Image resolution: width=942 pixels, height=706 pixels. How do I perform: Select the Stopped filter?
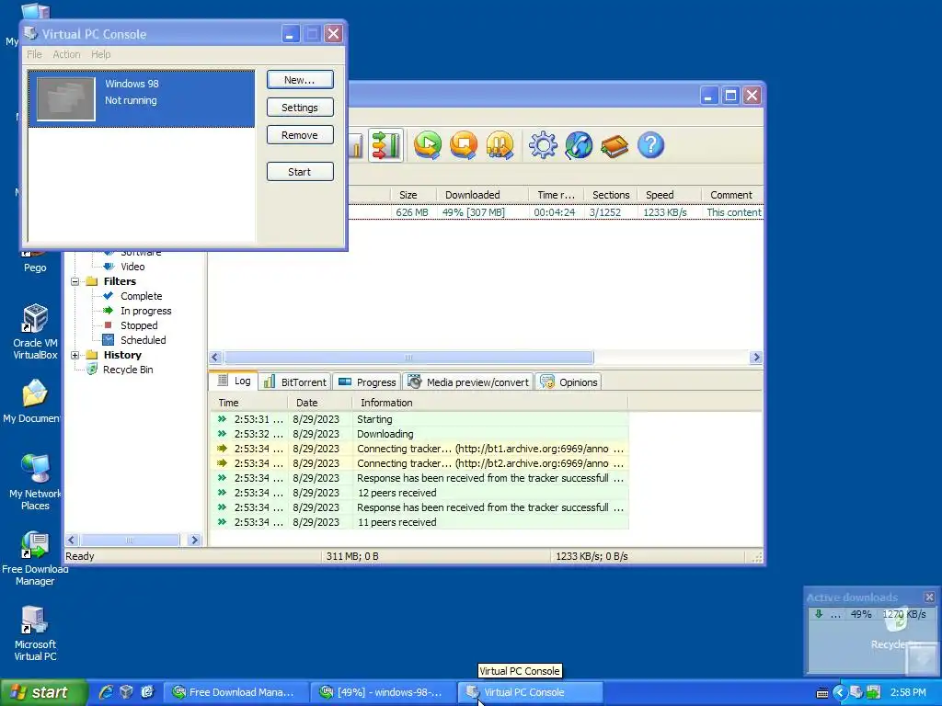pyautogui.click(x=139, y=325)
